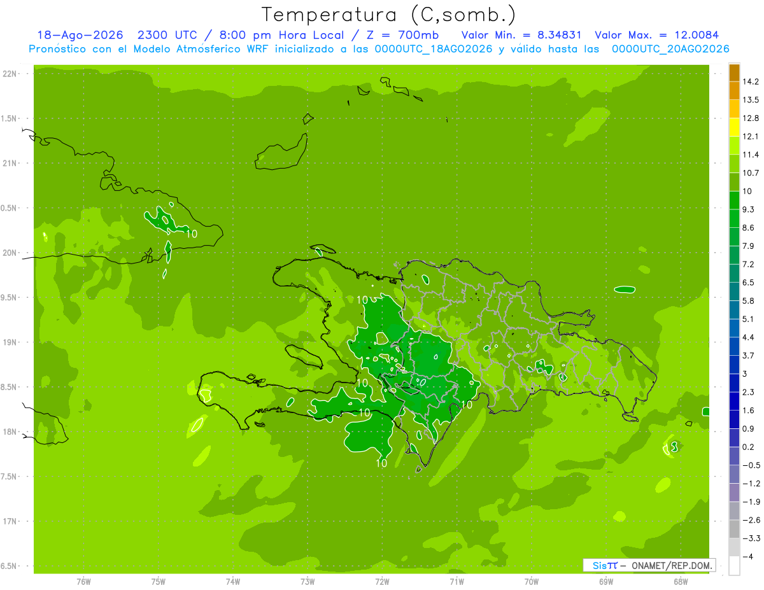The height and width of the screenshot is (590, 764).
Task: Click the "22N" latitude axis label
Action: click(10, 74)
